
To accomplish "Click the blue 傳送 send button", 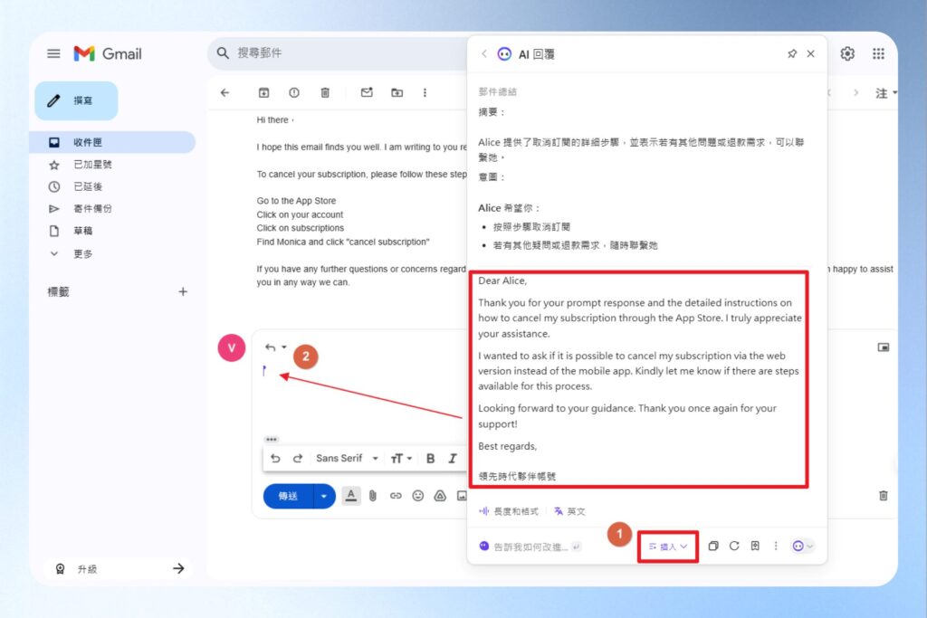I will click(x=288, y=496).
